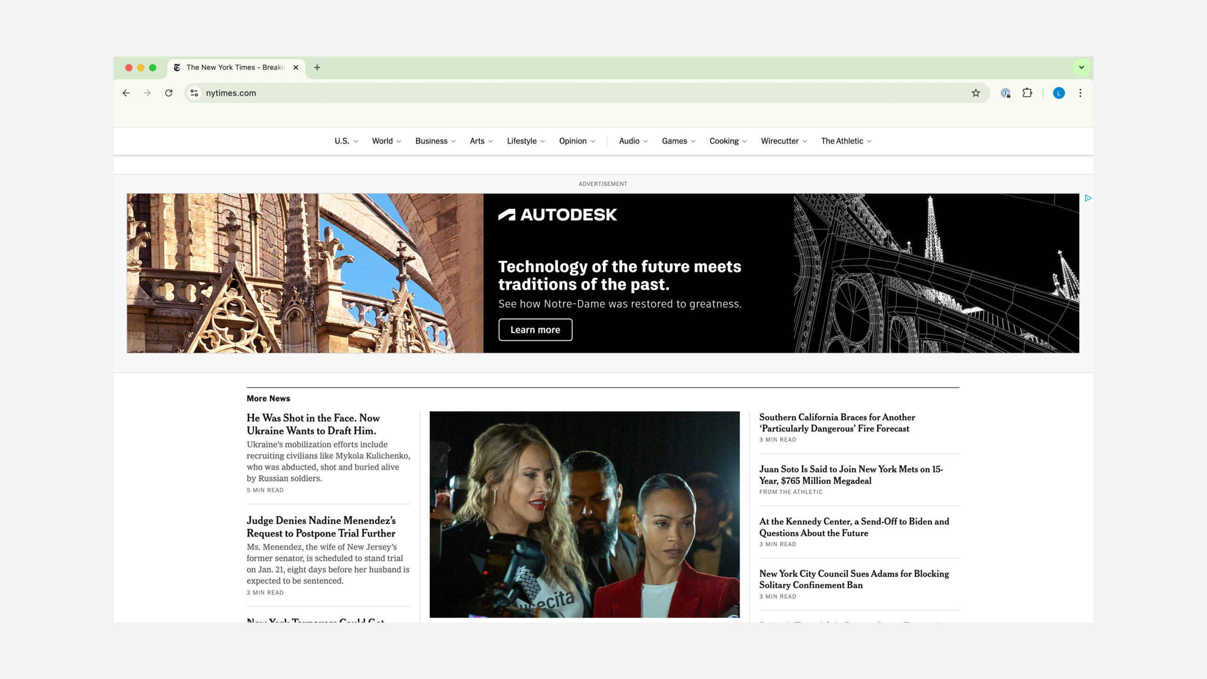Open the Extensions puzzle icon
This screenshot has height=679, width=1207.
(x=1027, y=93)
